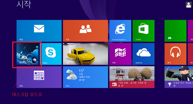Launch Internet Explorer tile

(120, 31)
